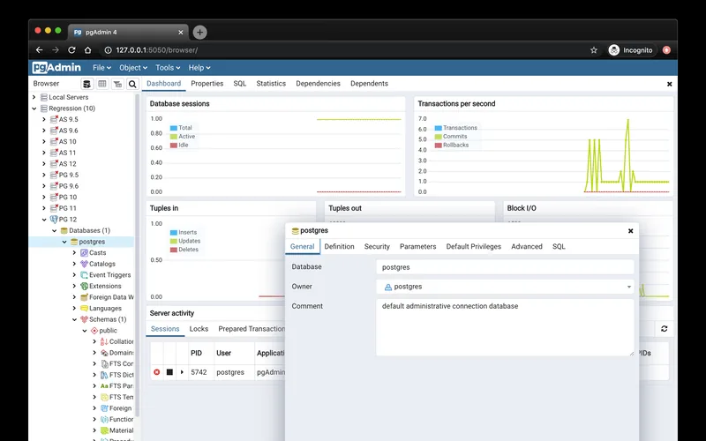Click the red Deletes legend swatch
Screen dimensions: 706x441
click(173, 250)
